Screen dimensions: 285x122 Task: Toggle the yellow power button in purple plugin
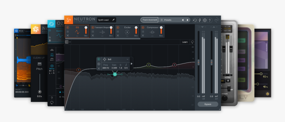click(x=267, y=94)
